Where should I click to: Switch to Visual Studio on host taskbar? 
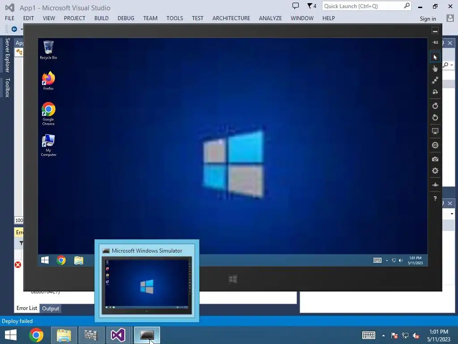pos(118,335)
